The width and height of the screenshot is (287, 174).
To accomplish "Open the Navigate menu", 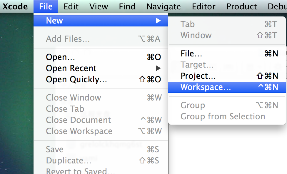I will pos(163,6).
